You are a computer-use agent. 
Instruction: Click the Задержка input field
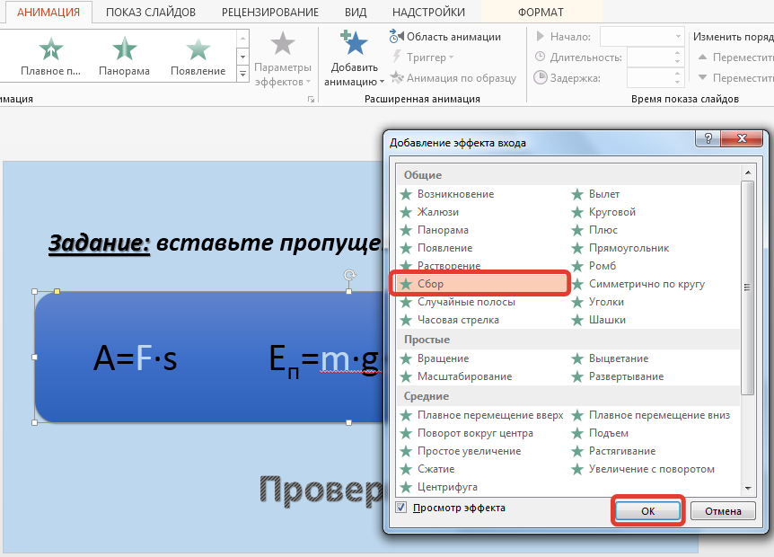click(x=649, y=78)
